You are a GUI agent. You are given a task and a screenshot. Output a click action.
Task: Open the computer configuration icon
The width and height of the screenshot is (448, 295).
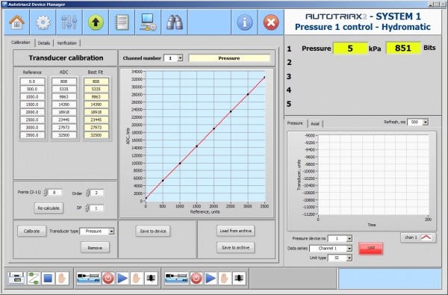coord(148,22)
